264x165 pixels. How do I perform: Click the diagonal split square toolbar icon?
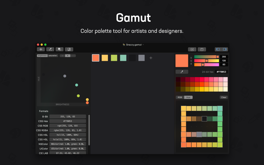click(69, 49)
